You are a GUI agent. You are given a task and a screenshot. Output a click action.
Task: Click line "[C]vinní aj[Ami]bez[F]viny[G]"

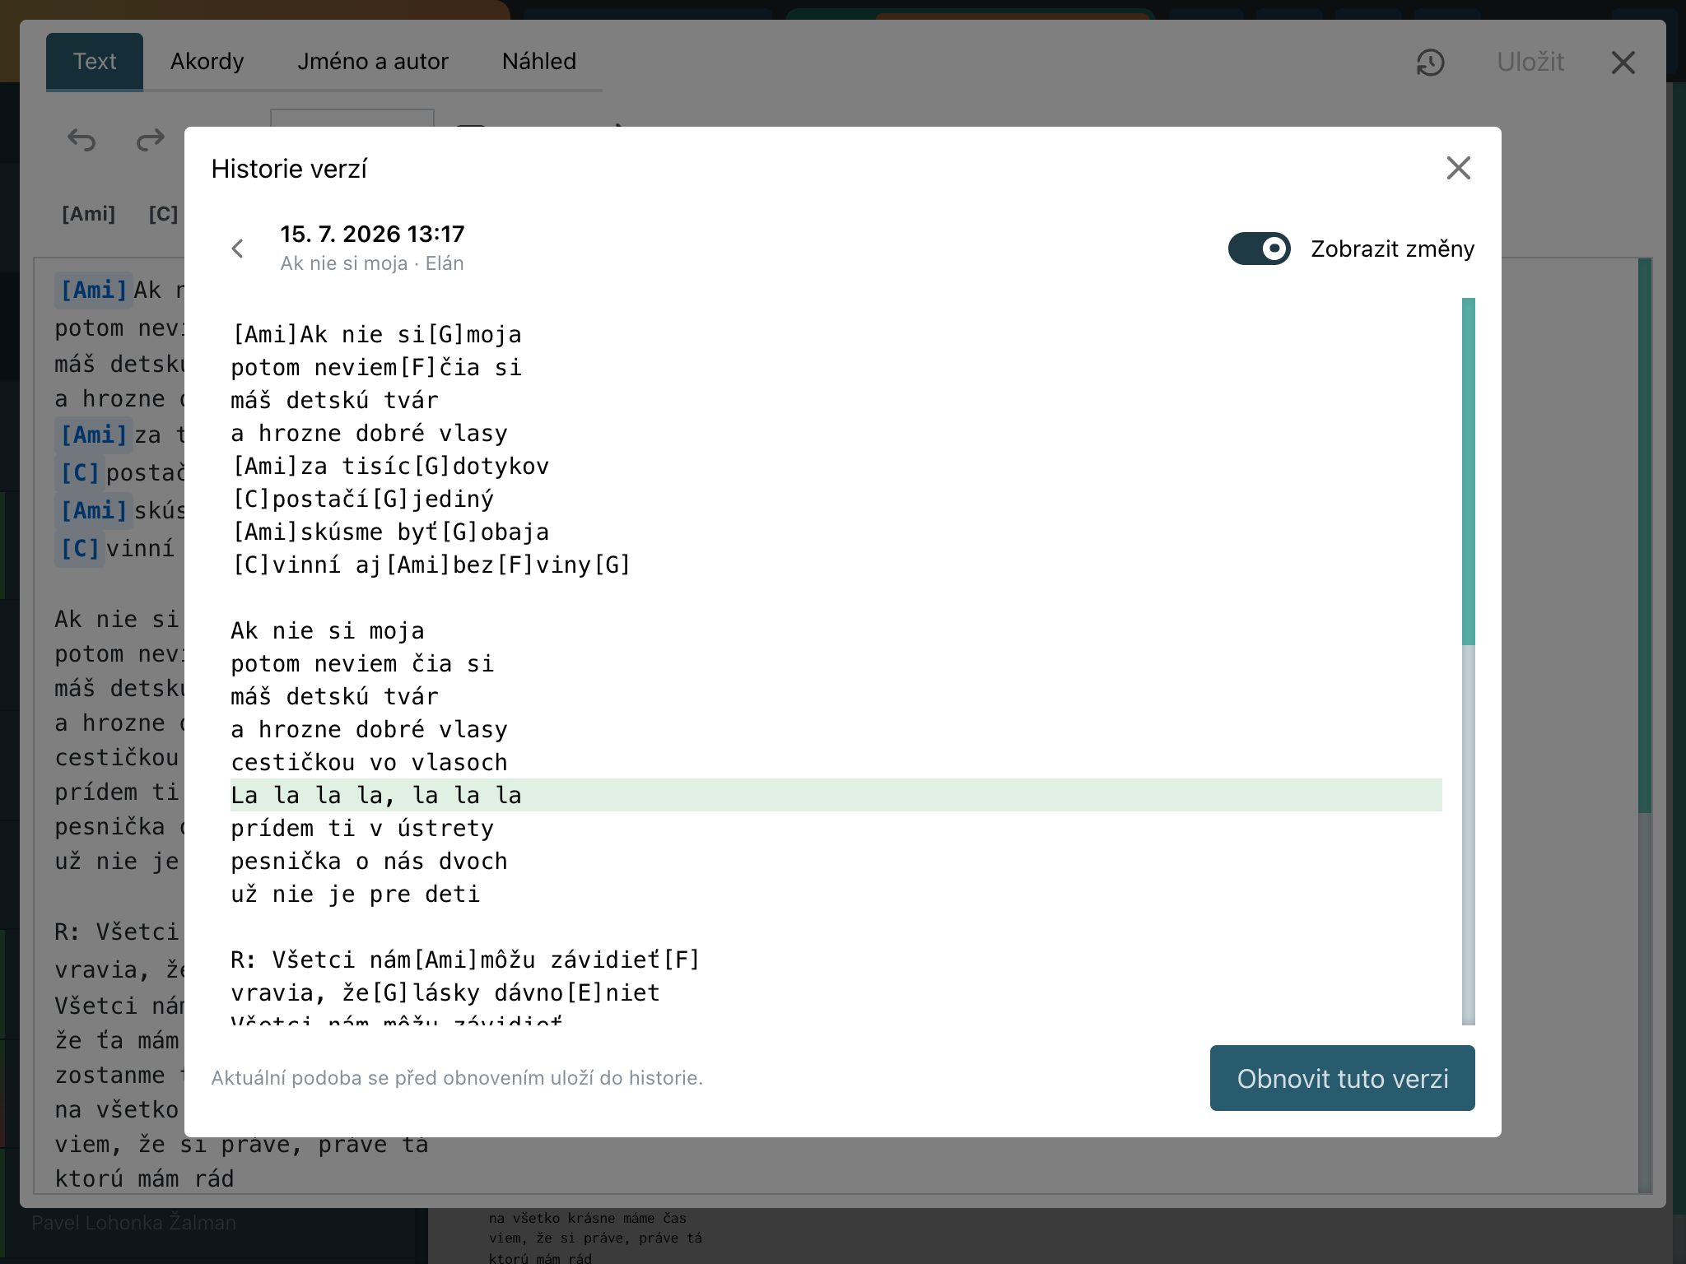point(431,565)
